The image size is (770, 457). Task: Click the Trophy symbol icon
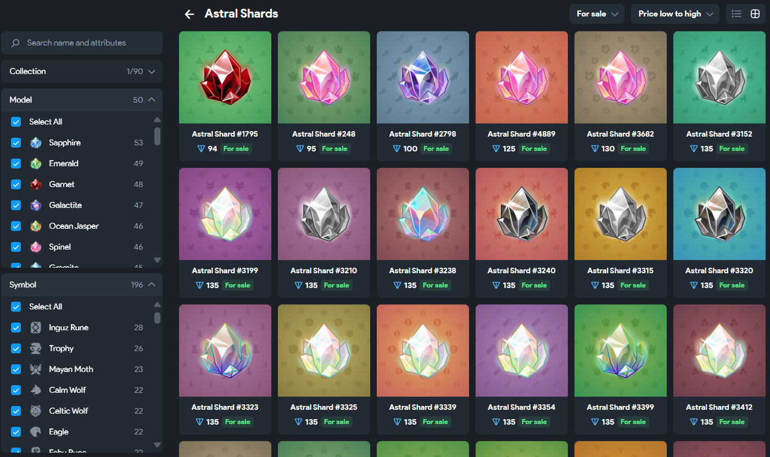36,348
